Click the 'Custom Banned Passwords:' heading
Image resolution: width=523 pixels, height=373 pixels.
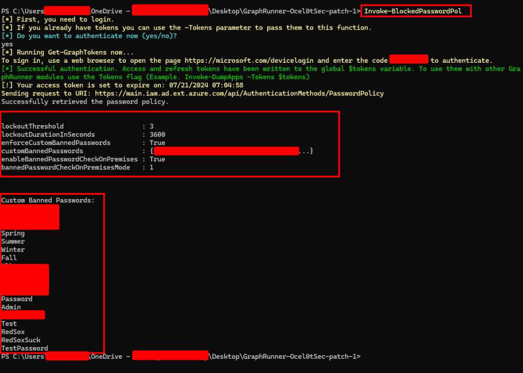point(48,201)
